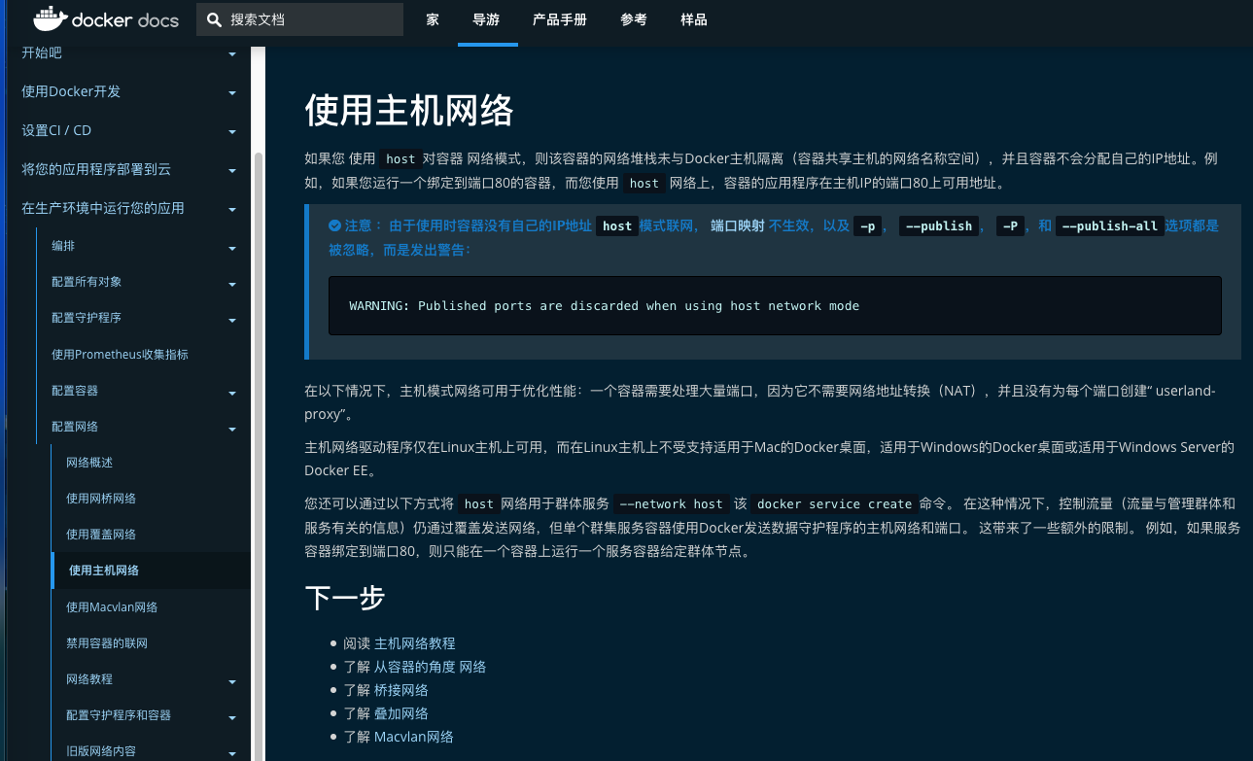1253x761 pixels.
Task: Click the 设置CI / CD sidebar label
Action: click(x=56, y=130)
